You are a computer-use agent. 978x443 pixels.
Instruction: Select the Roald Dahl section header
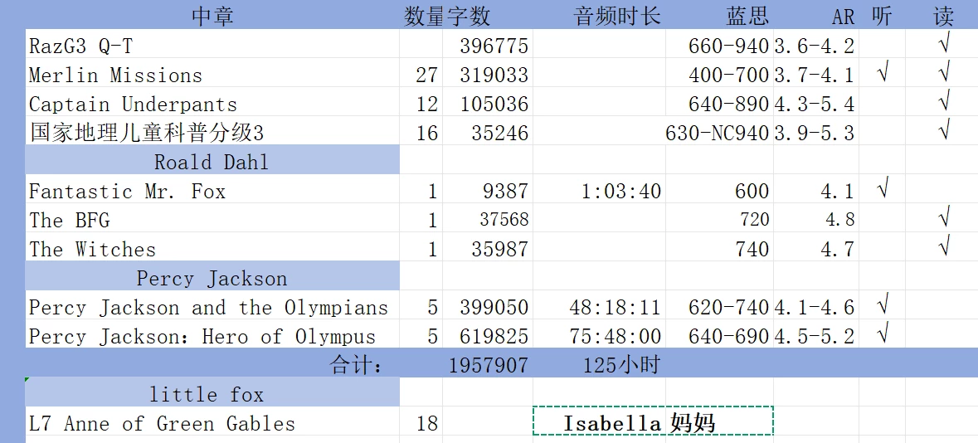pos(212,160)
